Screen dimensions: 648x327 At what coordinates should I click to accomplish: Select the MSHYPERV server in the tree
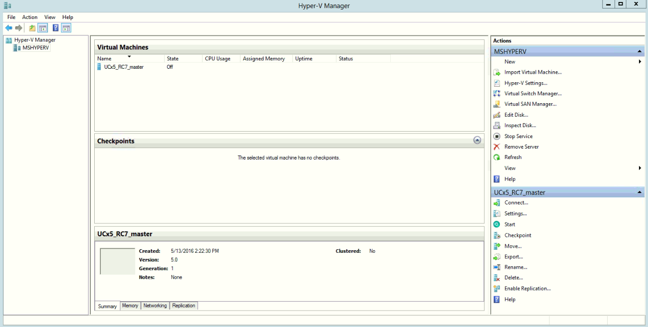click(x=32, y=48)
